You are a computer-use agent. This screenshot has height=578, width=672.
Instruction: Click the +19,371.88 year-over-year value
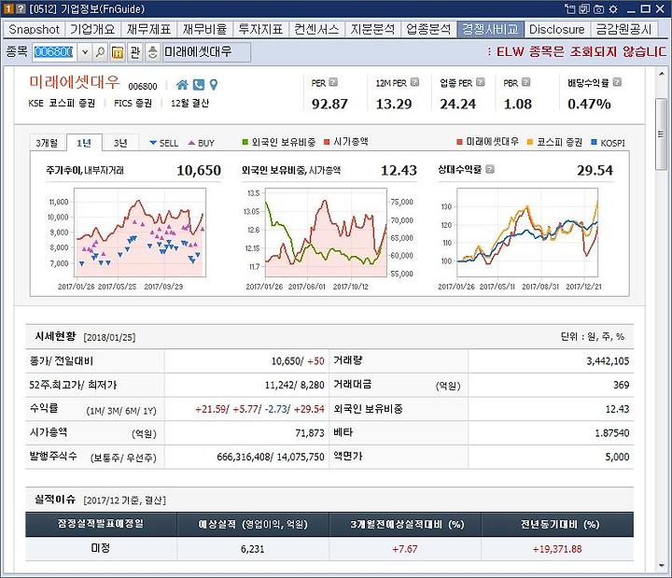coord(556,549)
